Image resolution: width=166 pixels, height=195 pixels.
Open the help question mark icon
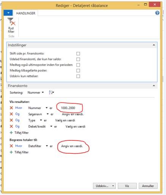pyautogui.click(x=157, y=13)
